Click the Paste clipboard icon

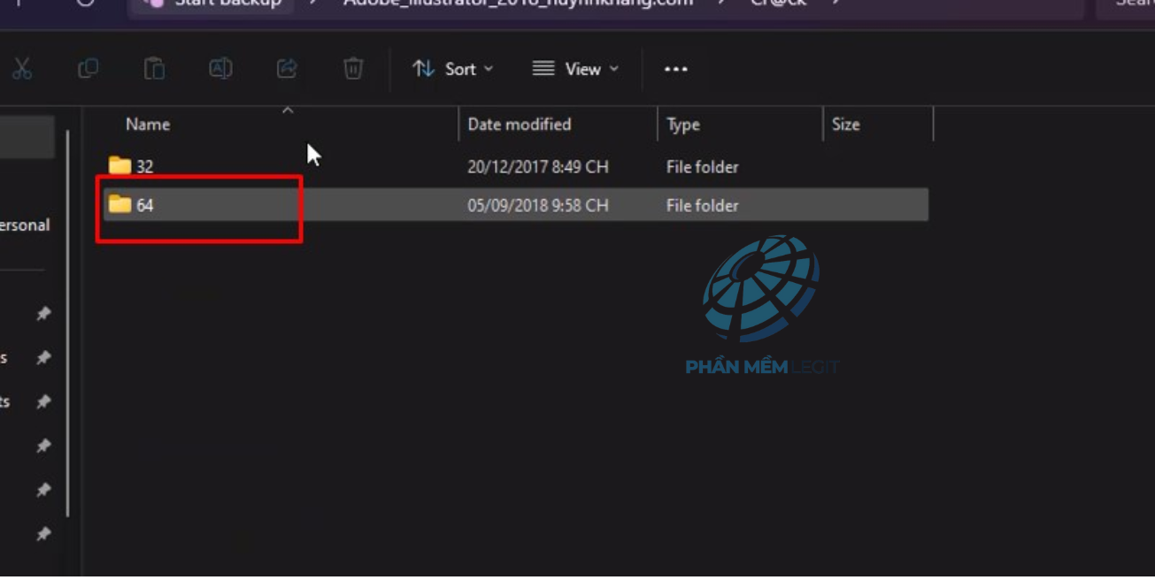coord(154,69)
